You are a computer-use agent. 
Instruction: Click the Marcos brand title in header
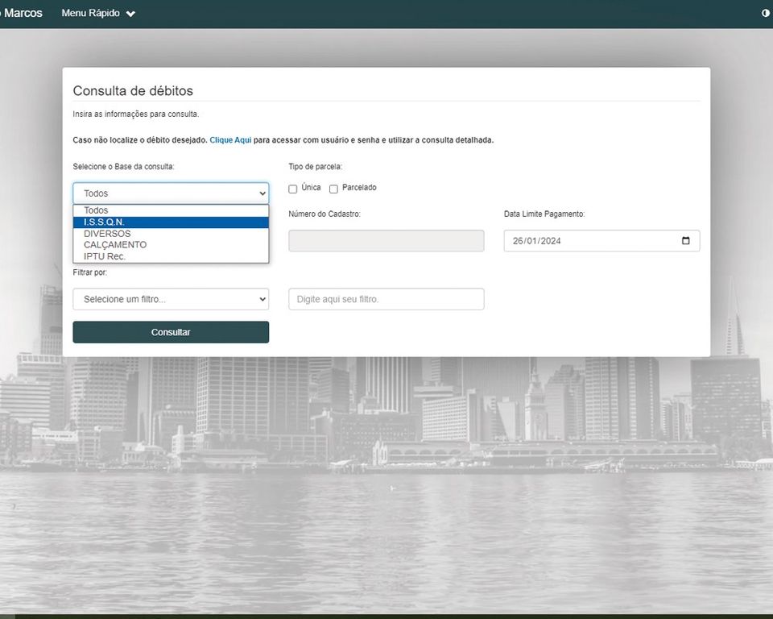23,13
